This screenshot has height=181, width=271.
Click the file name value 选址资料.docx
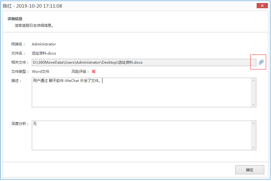44,53
